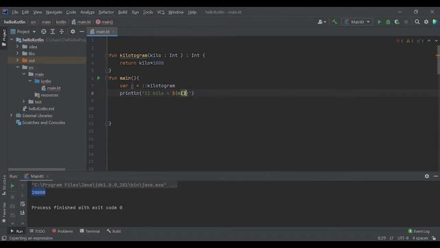Open the VCS menu

(161, 12)
